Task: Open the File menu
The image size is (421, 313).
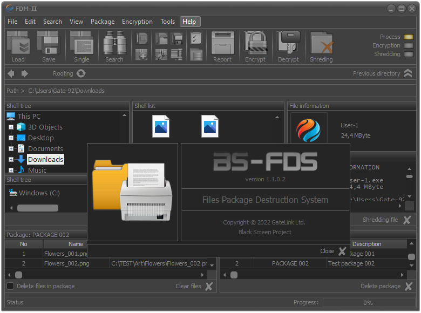Action: pyautogui.click(x=12, y=22)
